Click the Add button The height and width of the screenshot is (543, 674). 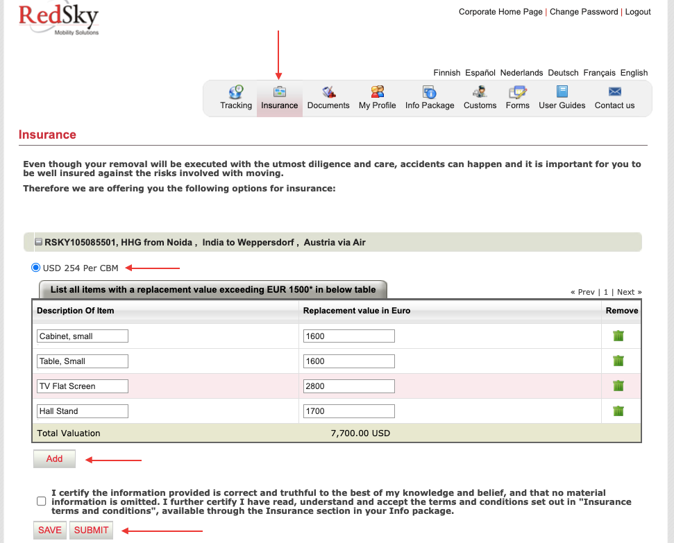(55, 459)
